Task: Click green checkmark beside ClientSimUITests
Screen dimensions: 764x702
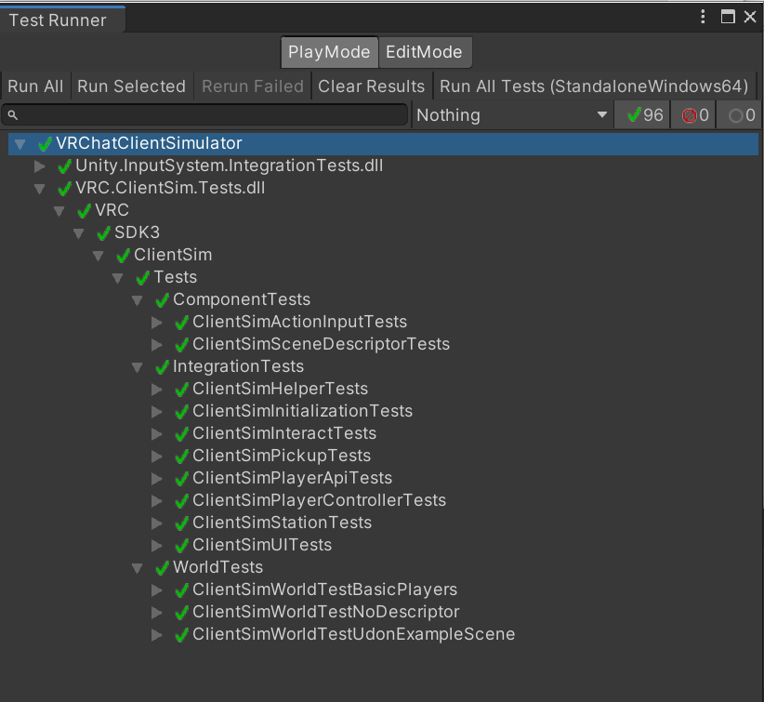Action: point(182,545)
